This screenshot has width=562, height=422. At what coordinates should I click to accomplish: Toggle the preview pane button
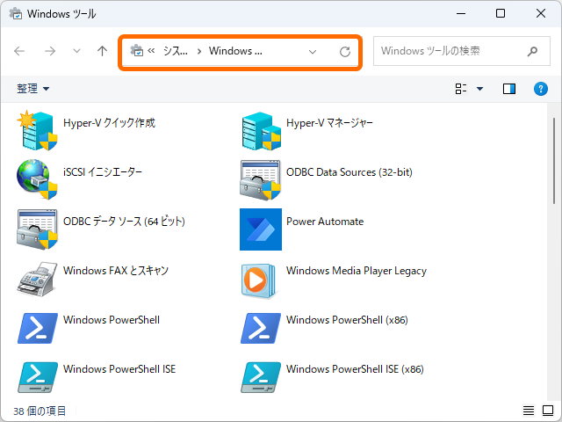click(509, 89)
